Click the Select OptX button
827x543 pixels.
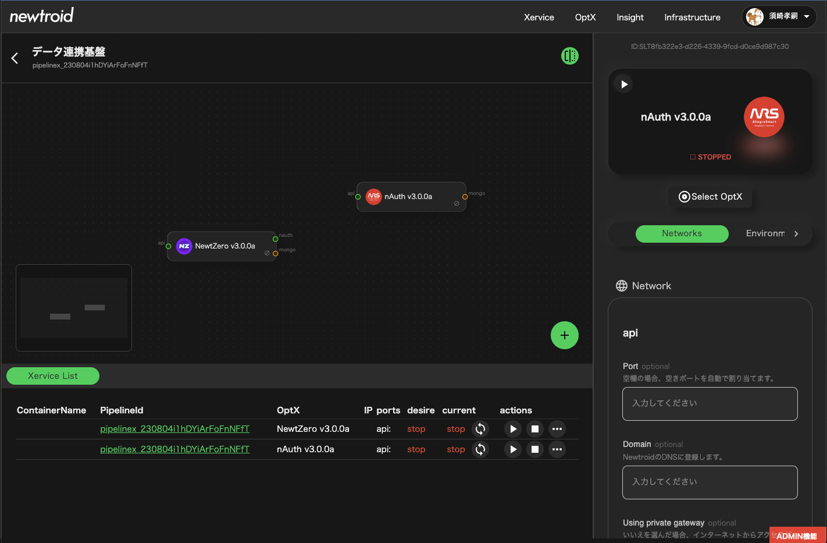710,197
